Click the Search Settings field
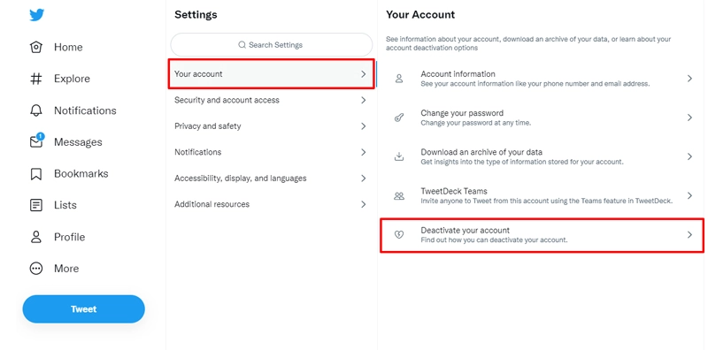 272,45
